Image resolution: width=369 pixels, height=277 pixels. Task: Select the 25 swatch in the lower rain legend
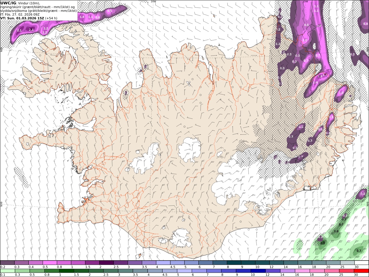pos(347,271)
